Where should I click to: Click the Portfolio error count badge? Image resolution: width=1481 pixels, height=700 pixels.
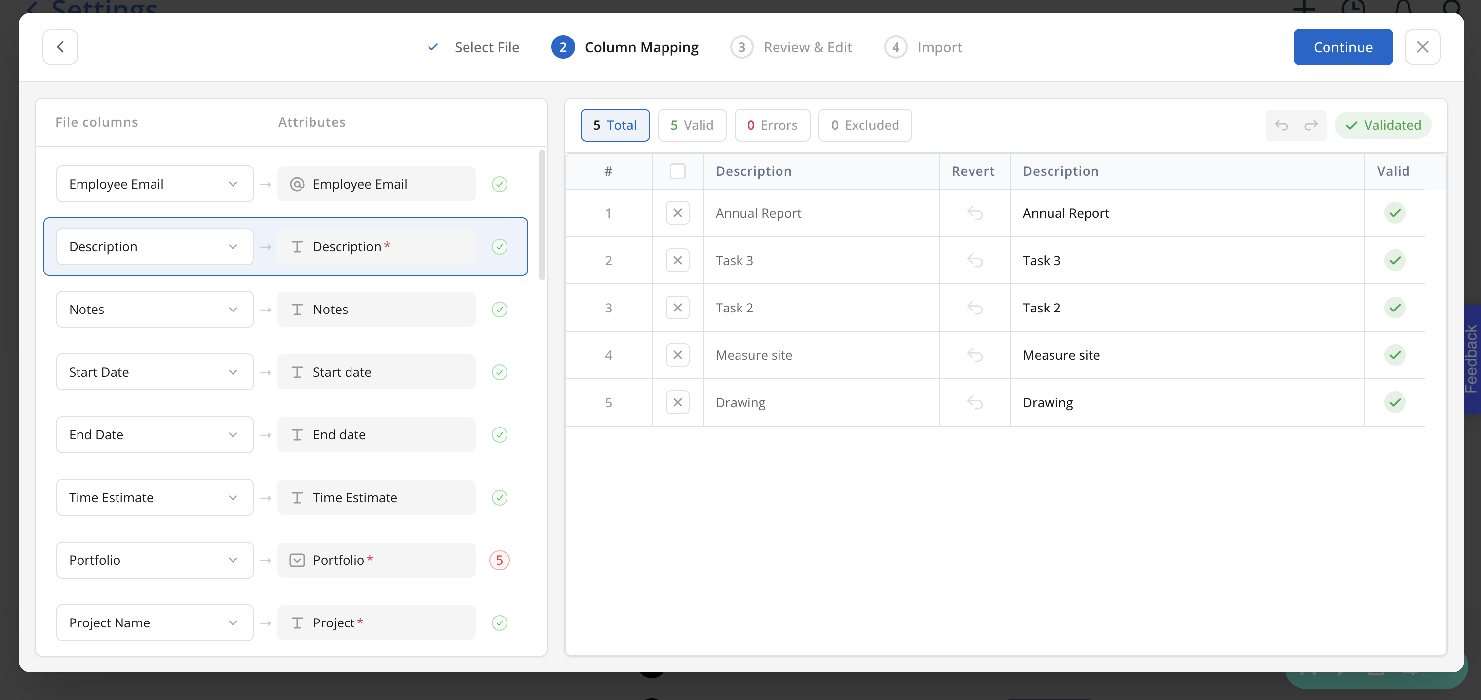499,560
